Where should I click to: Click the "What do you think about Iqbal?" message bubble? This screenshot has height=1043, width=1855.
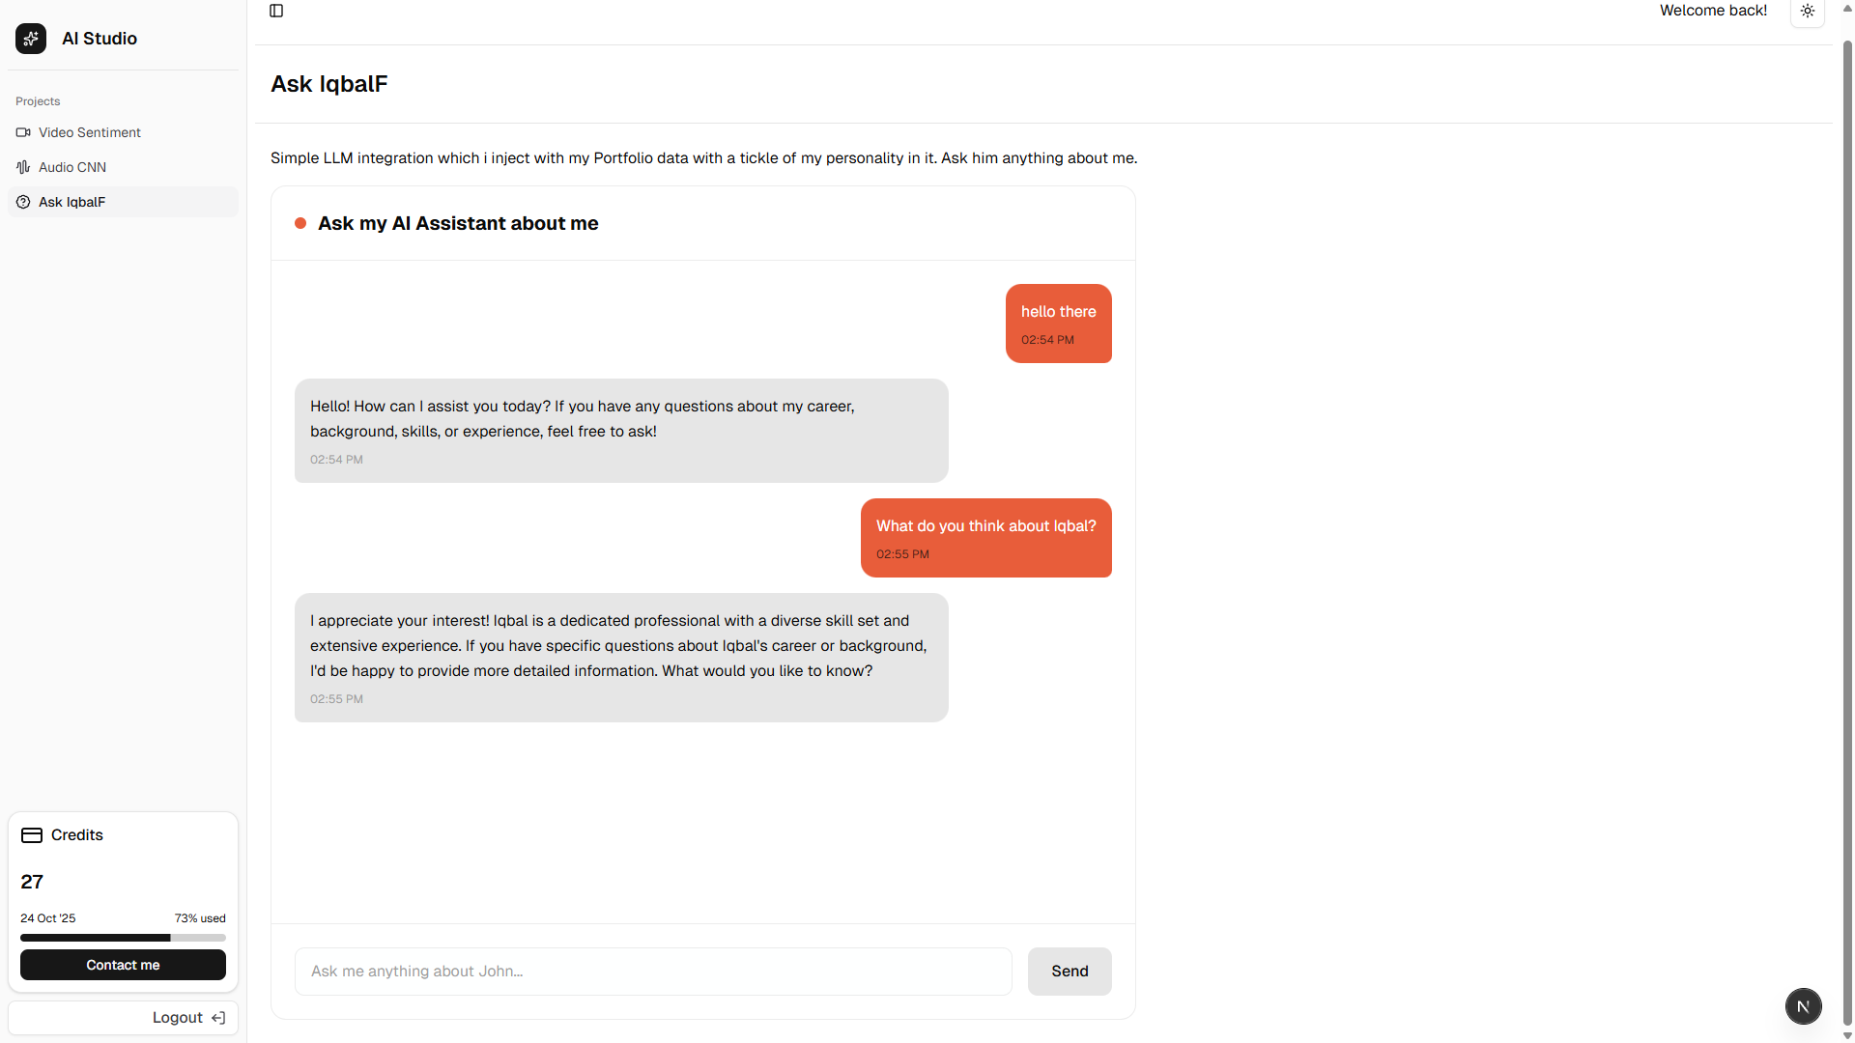pyautogui.click(x=985, y=538)
